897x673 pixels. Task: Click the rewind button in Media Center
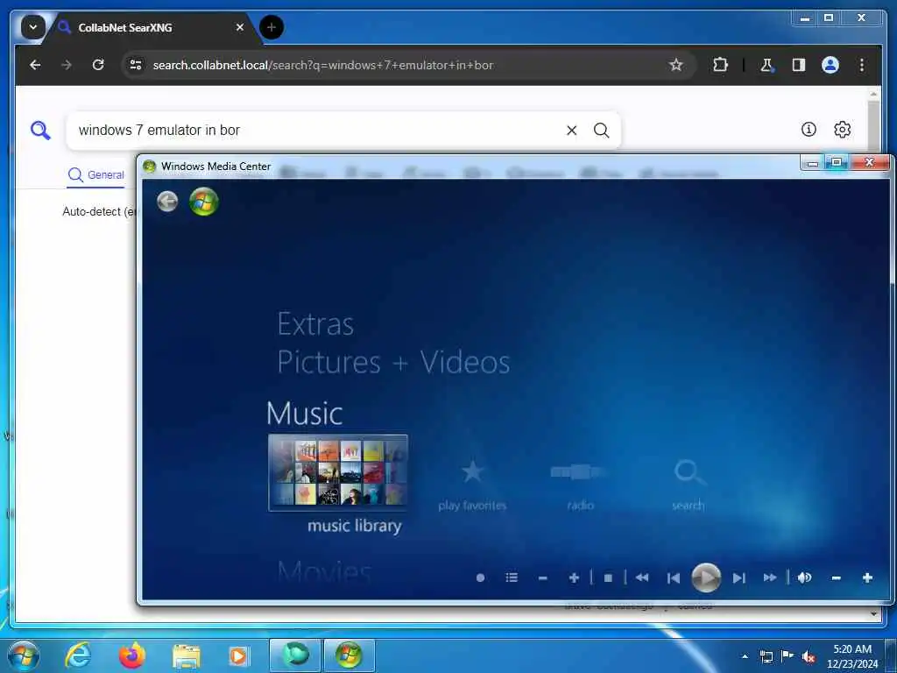642,577
